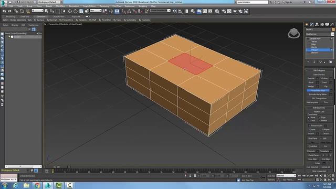Open the selection filter dropdown in toolbar
Viewport: 336px width, 189px height.
tap(37, 10)
